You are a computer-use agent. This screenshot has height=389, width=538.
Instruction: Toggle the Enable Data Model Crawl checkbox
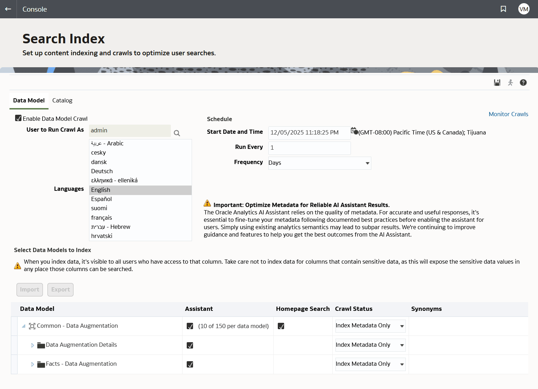pyautogui.click(x=18, y=118)
